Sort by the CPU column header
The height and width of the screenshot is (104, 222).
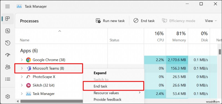[160, 40]
